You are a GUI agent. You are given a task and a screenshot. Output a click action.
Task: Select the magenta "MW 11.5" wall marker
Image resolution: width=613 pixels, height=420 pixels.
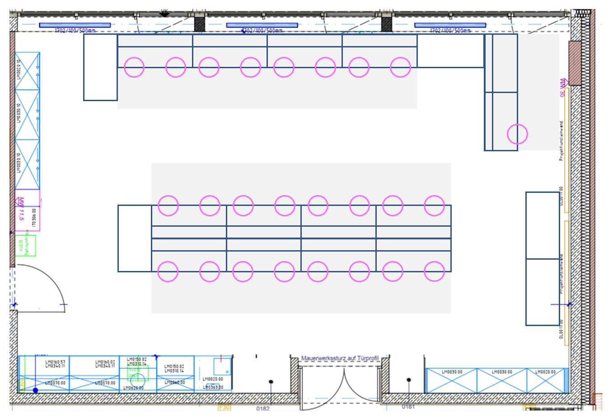pos(21,209)
